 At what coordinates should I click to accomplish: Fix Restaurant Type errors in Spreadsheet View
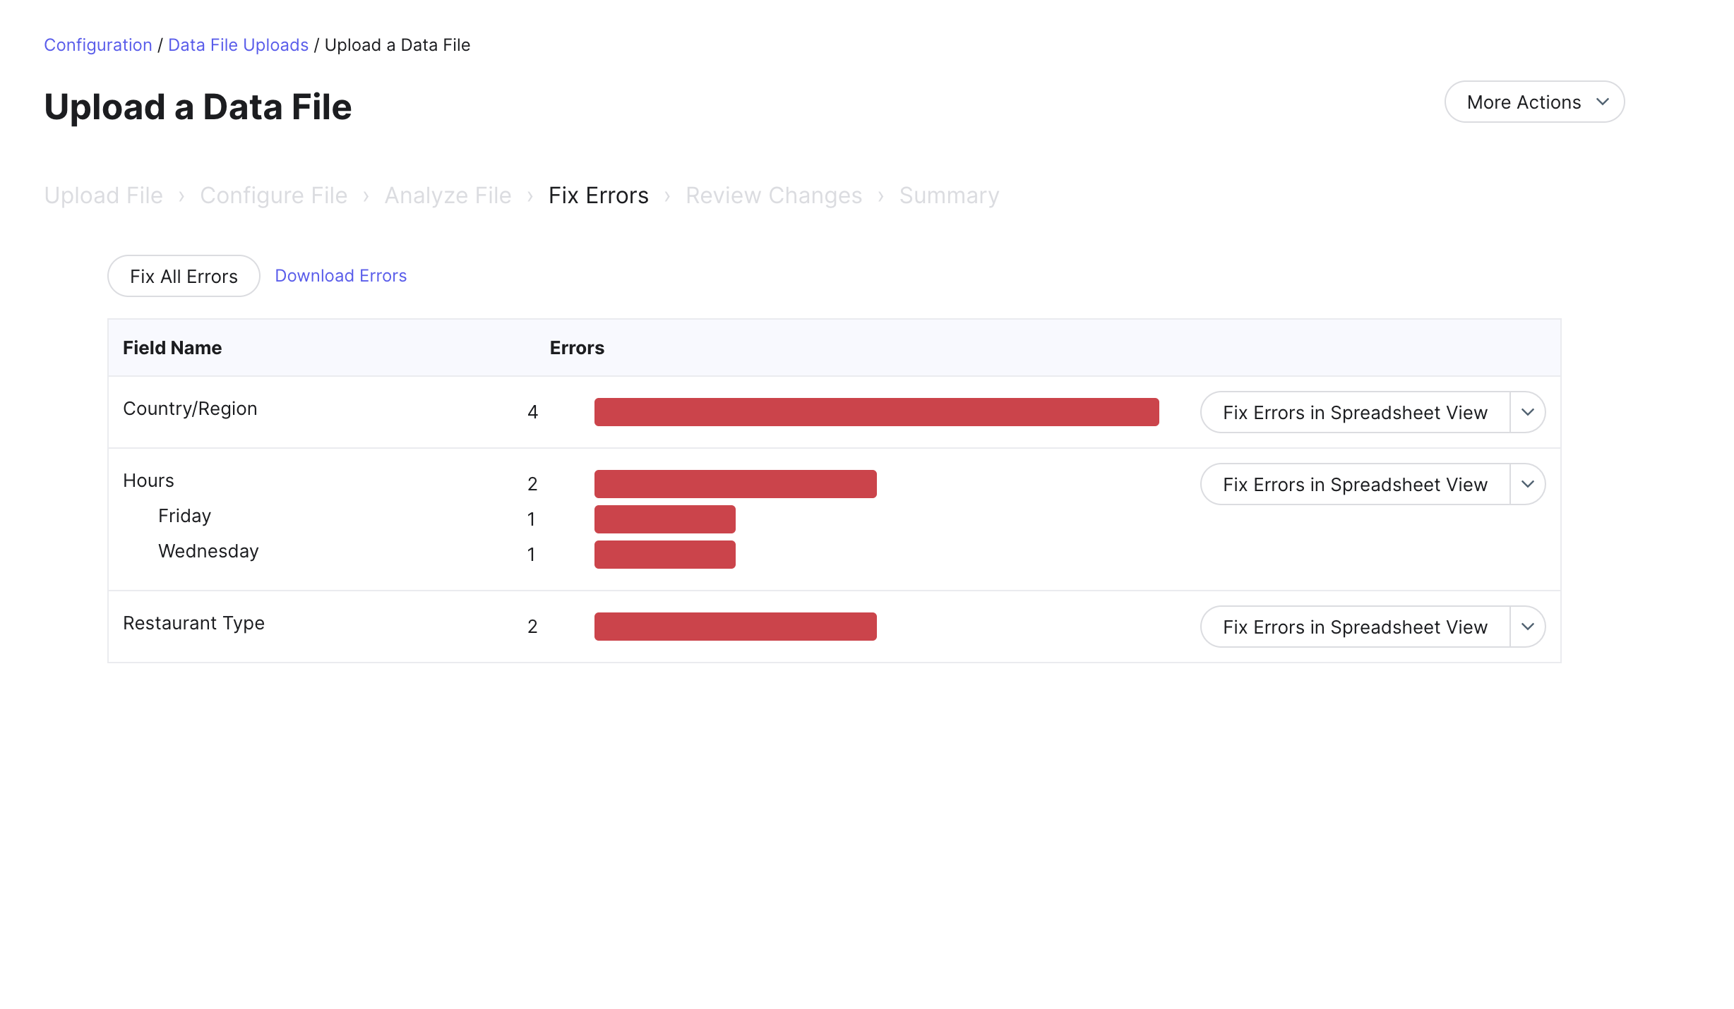[1355, 627]
